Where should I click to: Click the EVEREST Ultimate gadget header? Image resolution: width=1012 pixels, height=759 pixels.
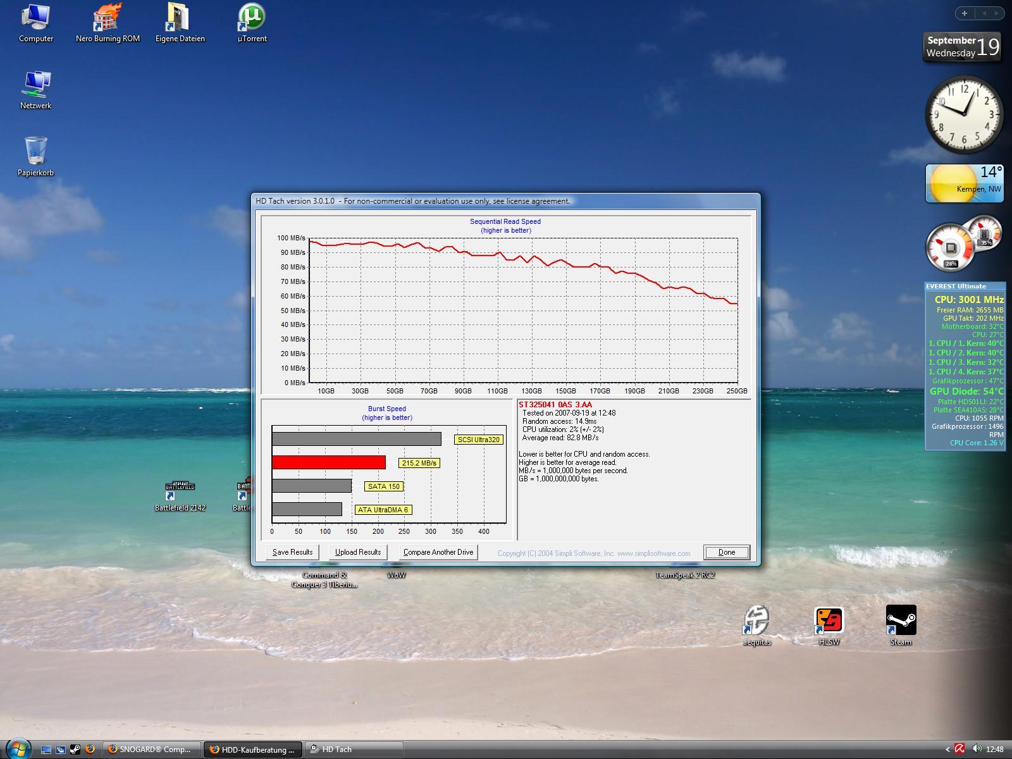[965, 286]
